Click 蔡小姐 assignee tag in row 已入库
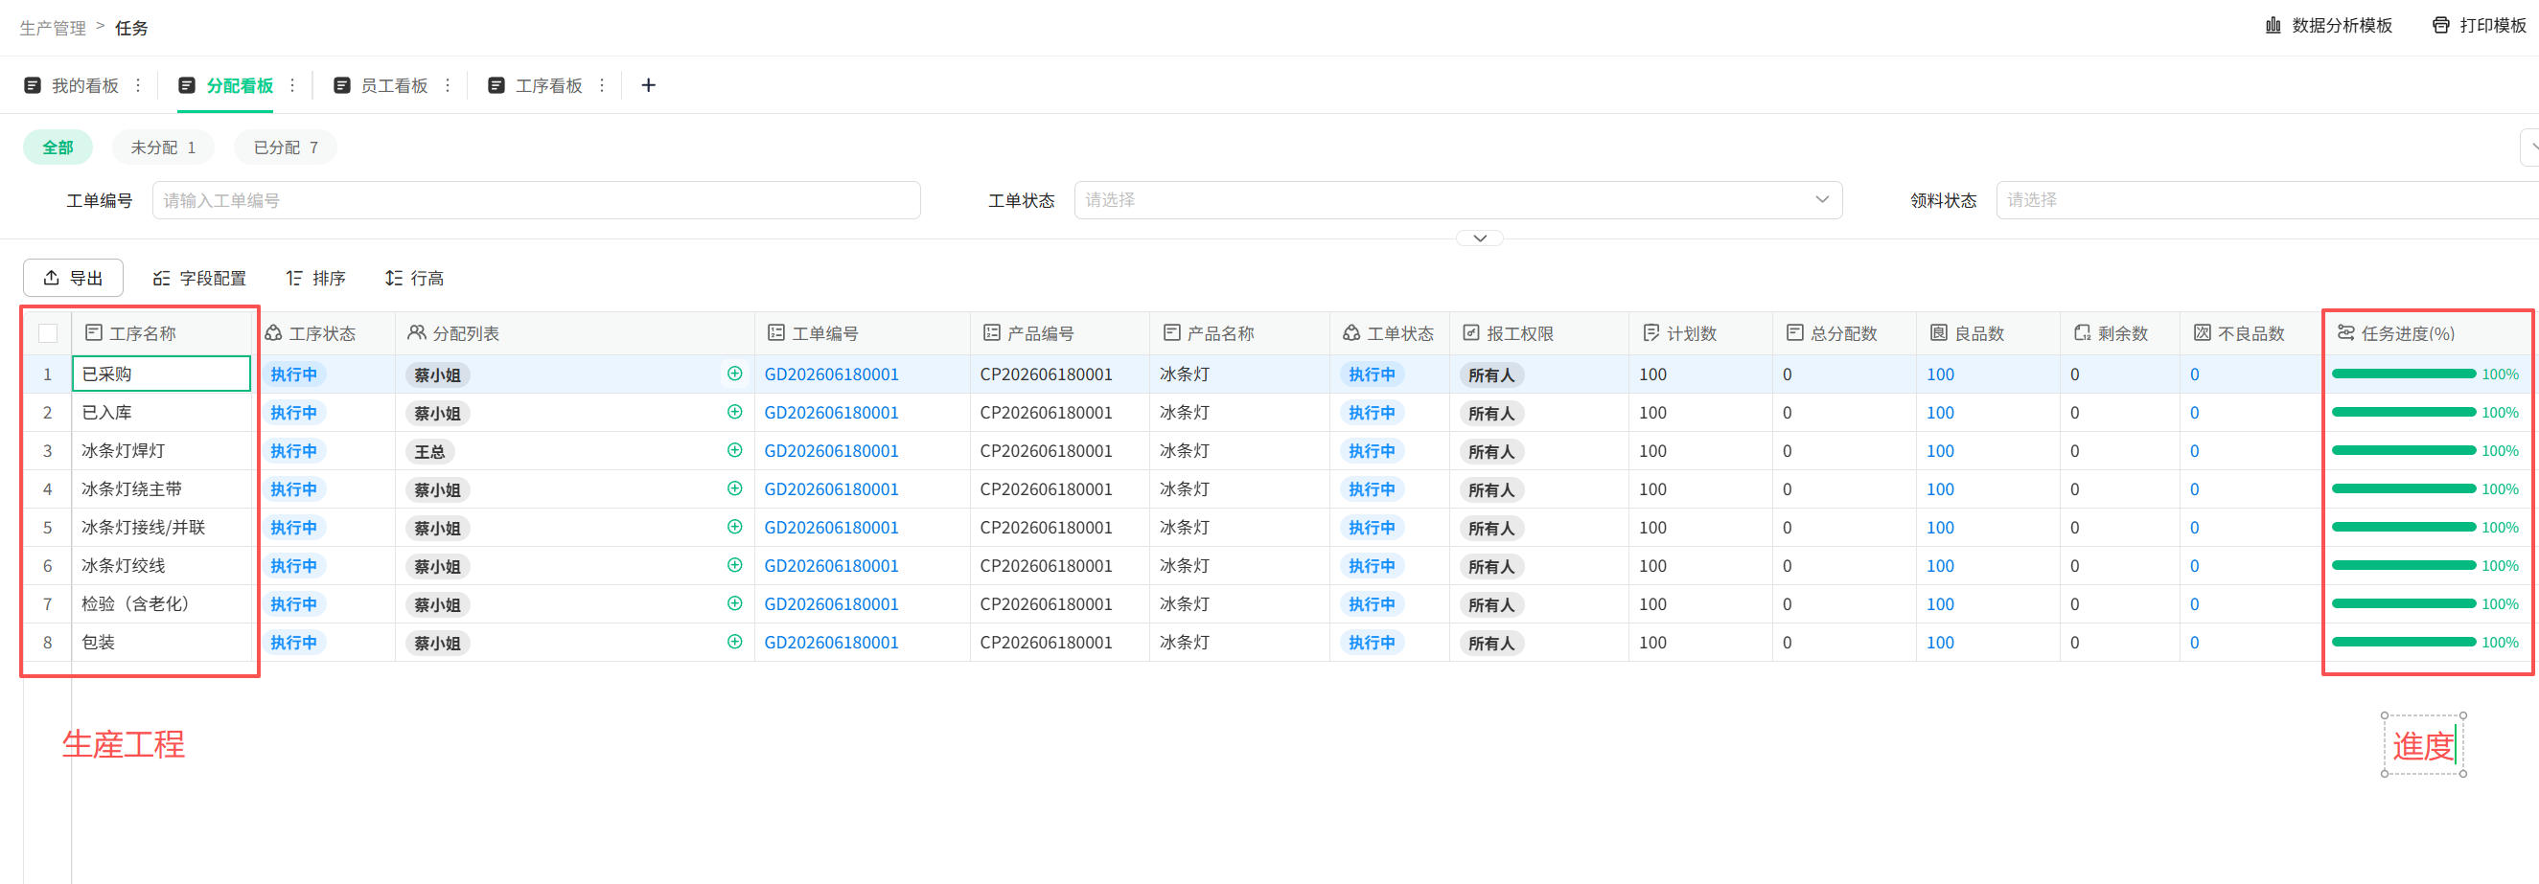The image size is (2539, 884). [x=438, y=414]
